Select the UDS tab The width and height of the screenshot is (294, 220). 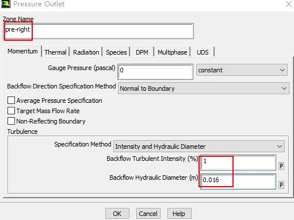[203, 52]
